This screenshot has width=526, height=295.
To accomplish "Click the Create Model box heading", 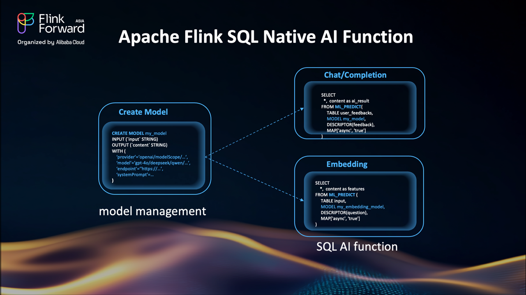I will (143, 112).
